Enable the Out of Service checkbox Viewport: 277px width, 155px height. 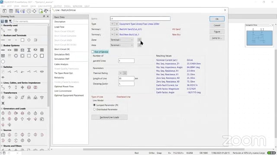(x=93, y=52)
